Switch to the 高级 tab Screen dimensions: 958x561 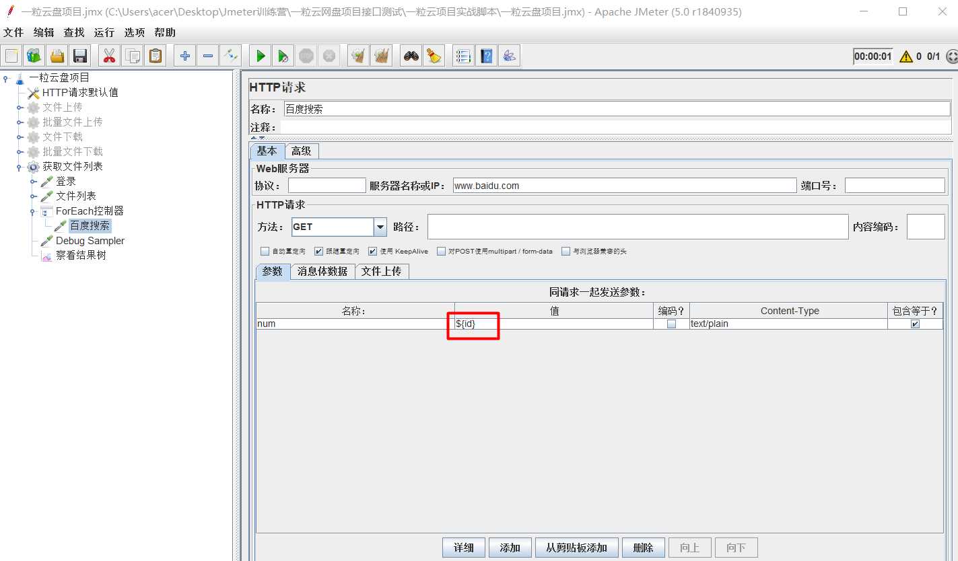pos(302,151)
